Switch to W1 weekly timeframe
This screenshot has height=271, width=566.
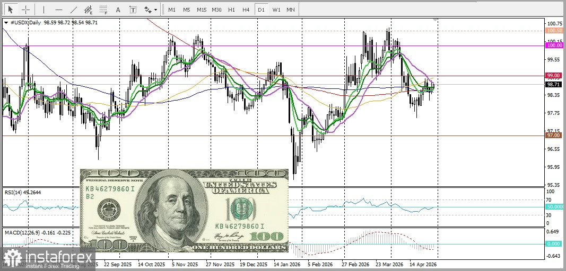276,10
